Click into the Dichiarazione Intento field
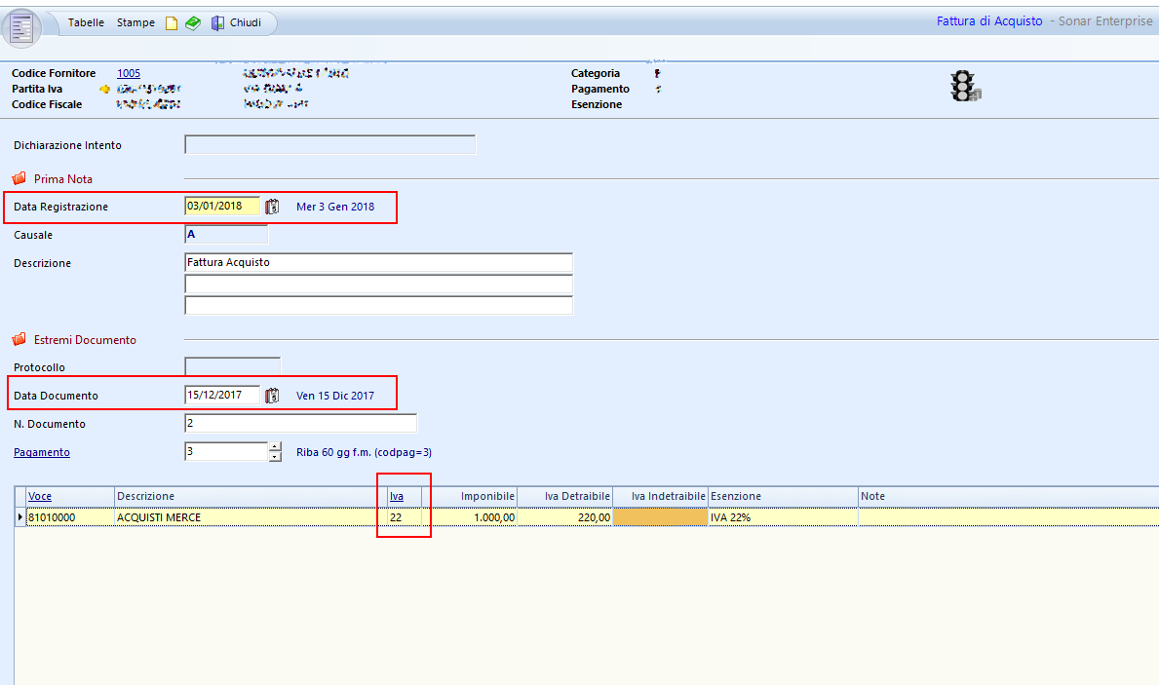 [329, 145]
